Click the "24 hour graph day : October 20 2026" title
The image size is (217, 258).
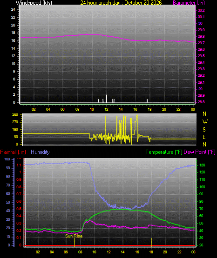121,3
